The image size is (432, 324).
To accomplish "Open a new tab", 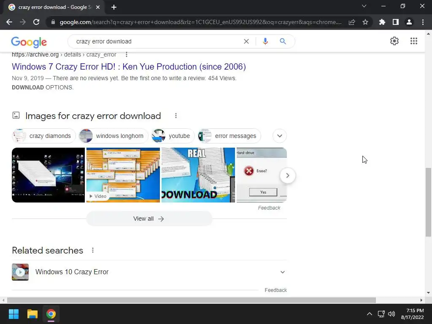I will (x=114, y=7).
